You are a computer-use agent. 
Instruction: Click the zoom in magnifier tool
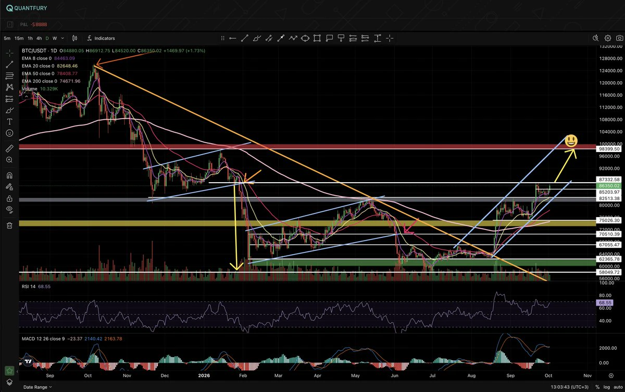pos(9,160)
